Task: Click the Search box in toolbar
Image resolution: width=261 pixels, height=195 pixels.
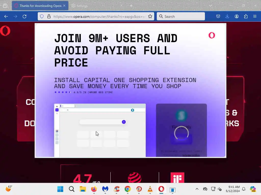Action: click(181, 16)
